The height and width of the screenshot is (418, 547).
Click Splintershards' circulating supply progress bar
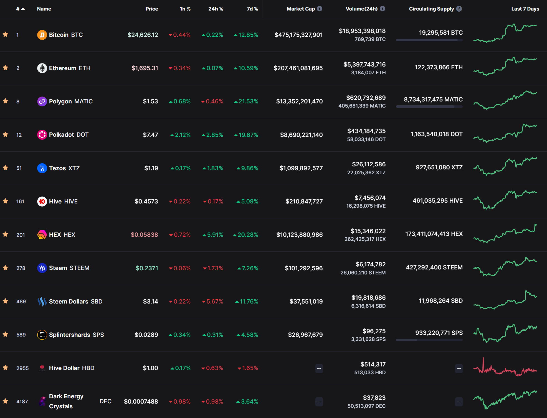429,340
